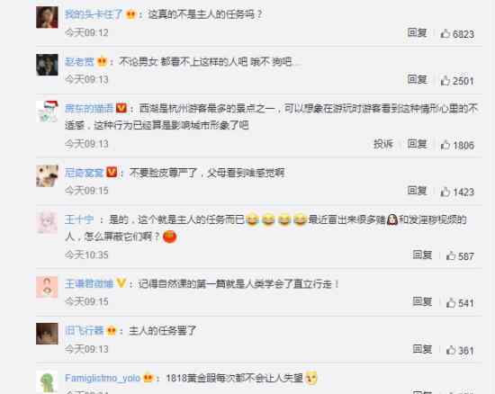Click Santa-hat avatar of third commenter
495x394 pixels.
pos(47,112)
